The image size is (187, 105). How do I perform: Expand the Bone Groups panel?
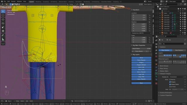[x=164, y=66]
